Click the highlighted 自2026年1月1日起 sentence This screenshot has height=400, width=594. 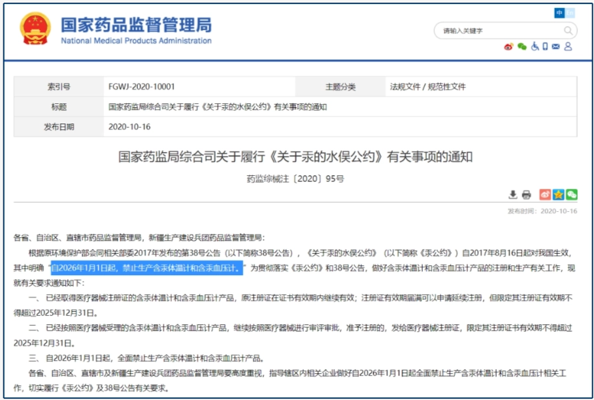pyautogui.click(x=147, y=269)
